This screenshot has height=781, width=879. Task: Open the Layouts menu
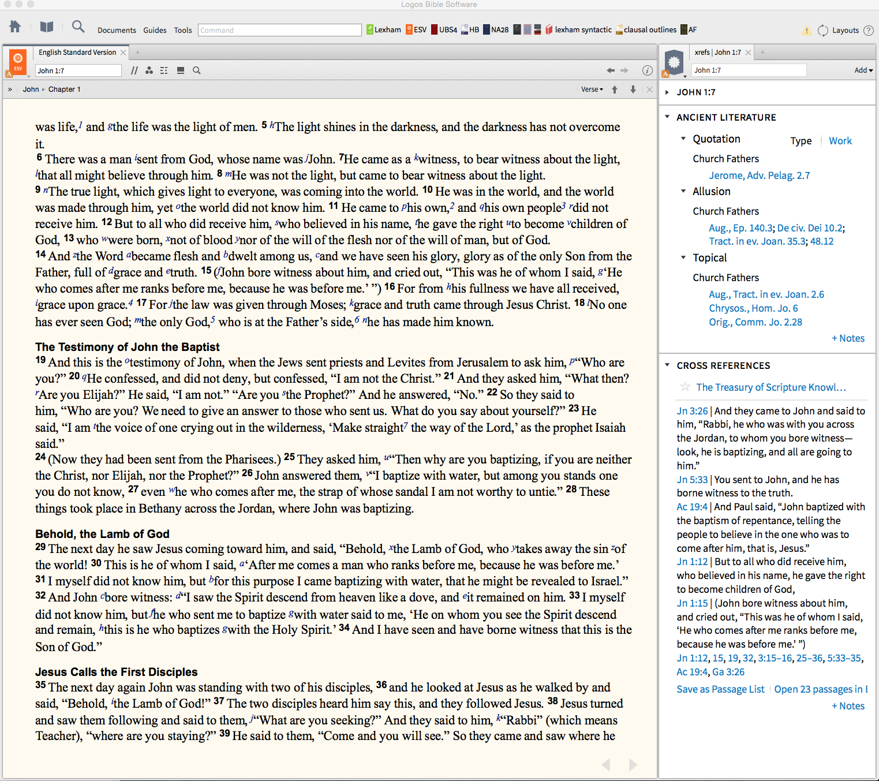[846, 30]
